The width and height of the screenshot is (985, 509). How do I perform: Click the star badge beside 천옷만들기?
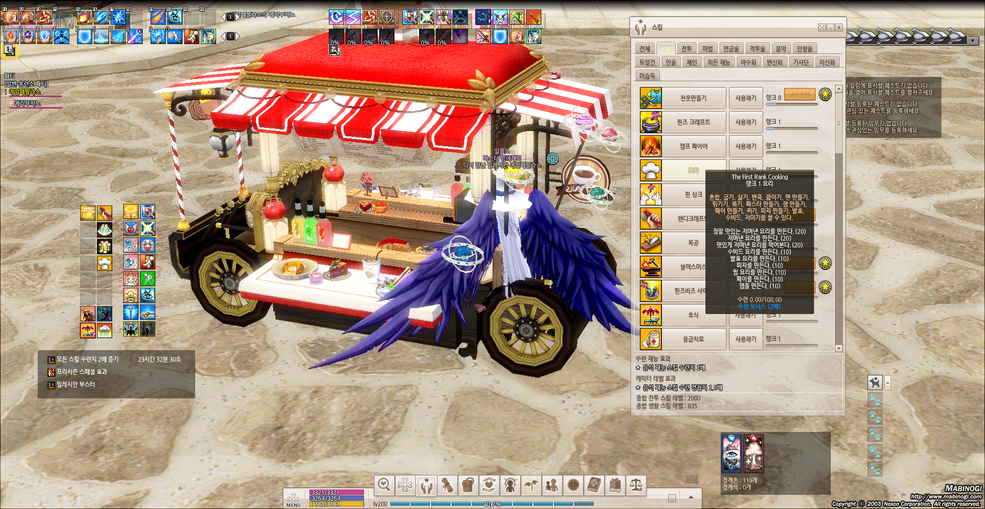coord(825,94)
